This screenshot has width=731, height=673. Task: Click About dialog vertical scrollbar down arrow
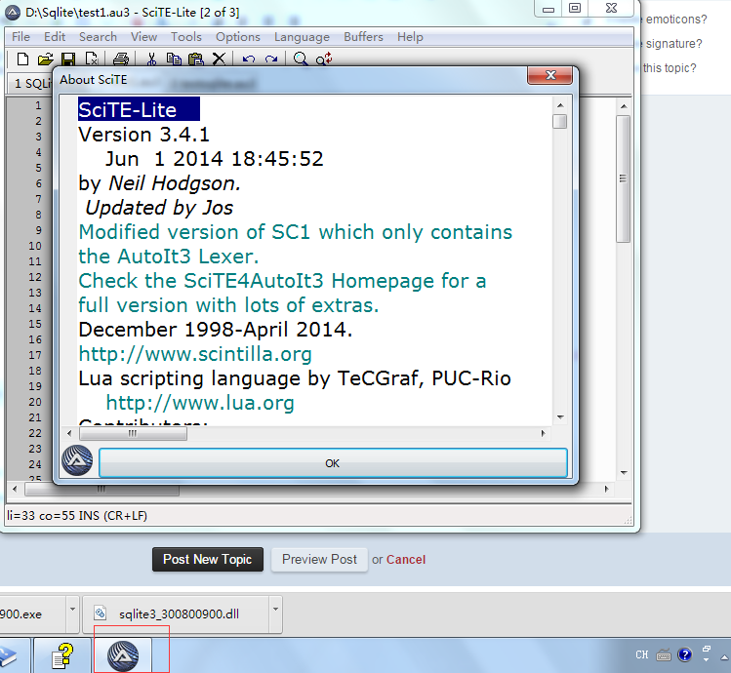click(x=560, y=417)
